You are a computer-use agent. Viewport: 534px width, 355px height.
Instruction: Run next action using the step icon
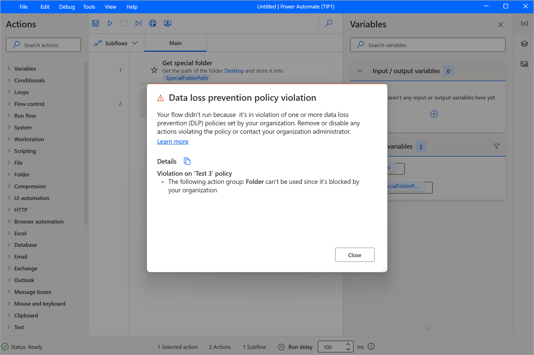tap(139, 23)
